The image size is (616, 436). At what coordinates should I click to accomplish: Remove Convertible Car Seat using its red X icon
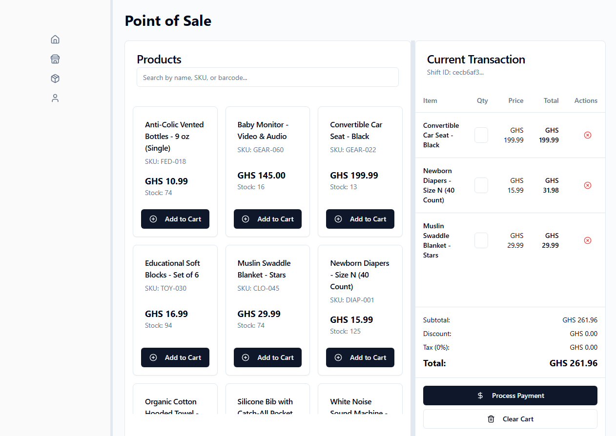[x=588, y=135]
